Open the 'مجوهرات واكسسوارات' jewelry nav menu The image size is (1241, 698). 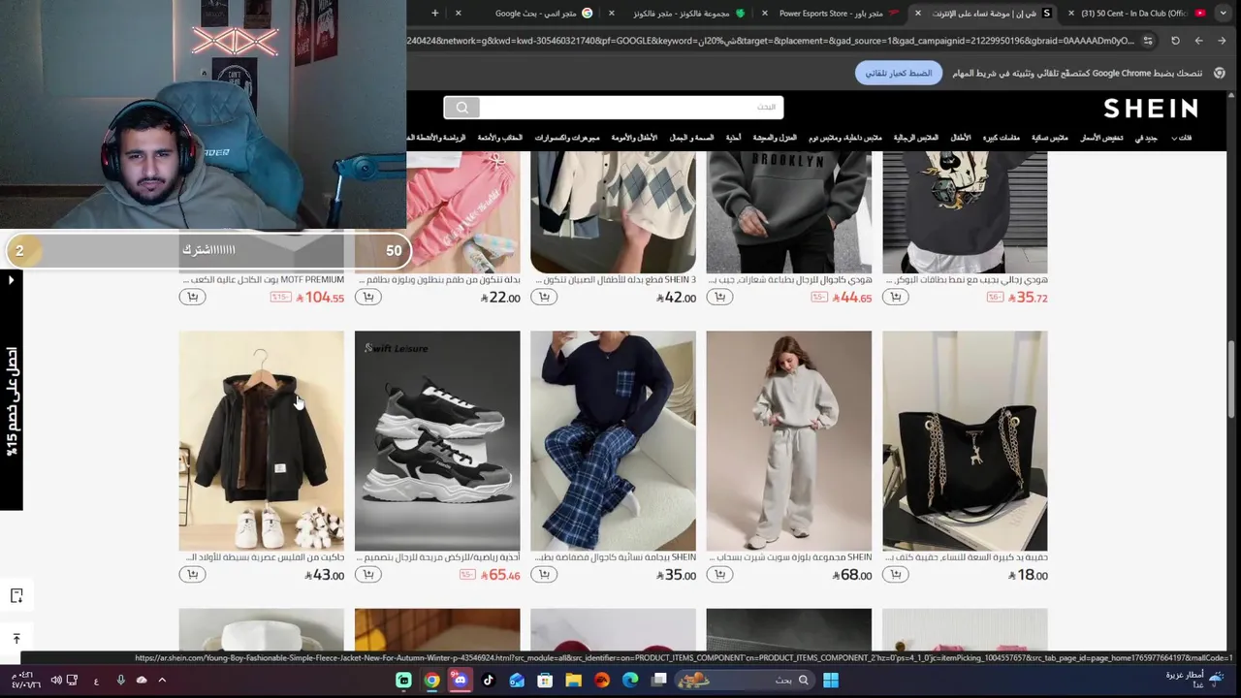pyautogui.click(x=567, y=138)
